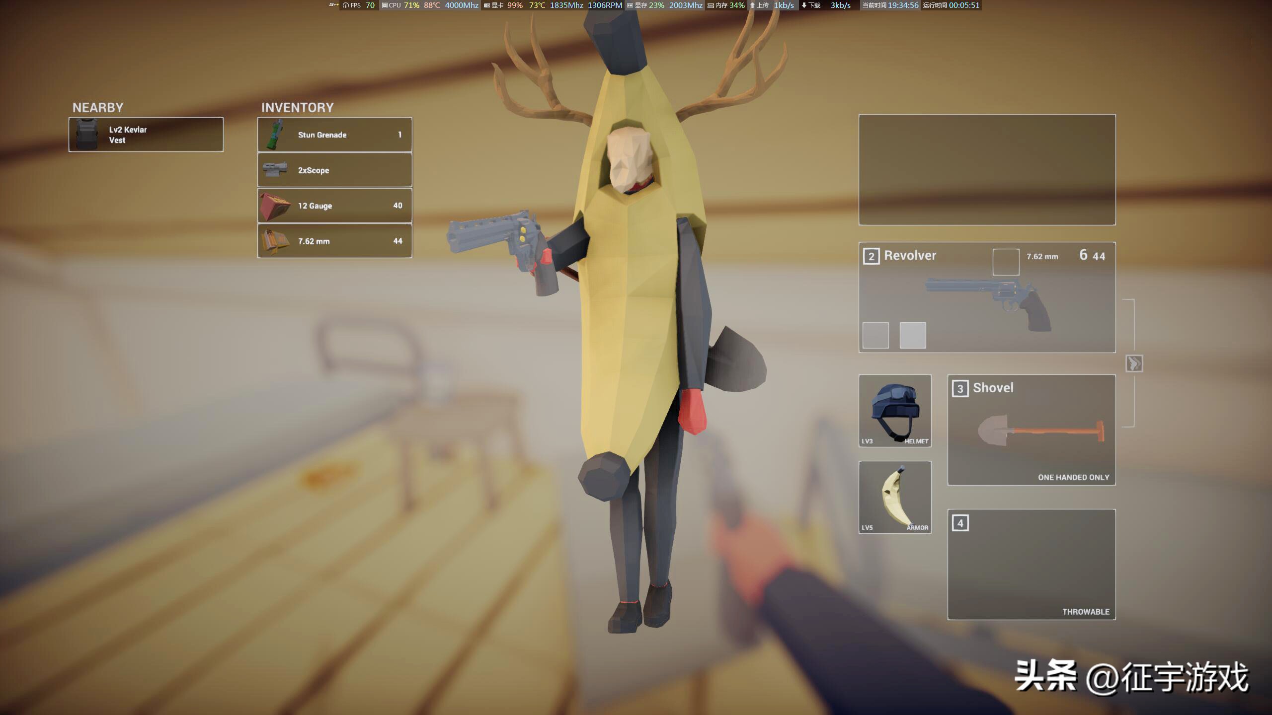1272x715 pixels.
Task: Click the slot number 2 badge
Action: click(x=871, y=256)
